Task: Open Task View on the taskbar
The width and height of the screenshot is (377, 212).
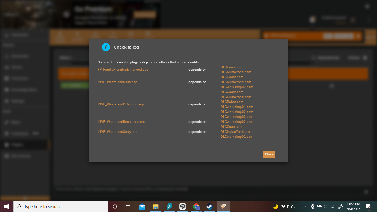Action: (x=128, y=206)
